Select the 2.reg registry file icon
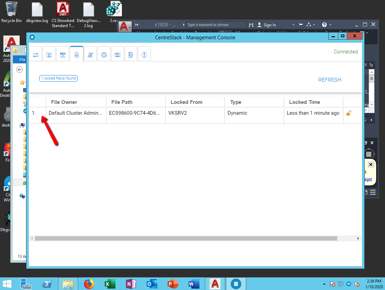 114,12
